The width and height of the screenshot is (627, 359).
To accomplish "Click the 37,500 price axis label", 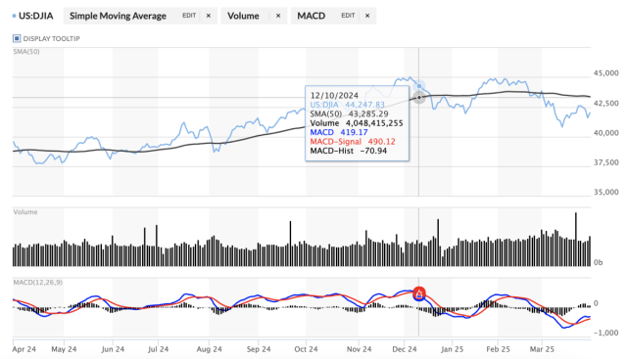I will [x=605, y=162].
